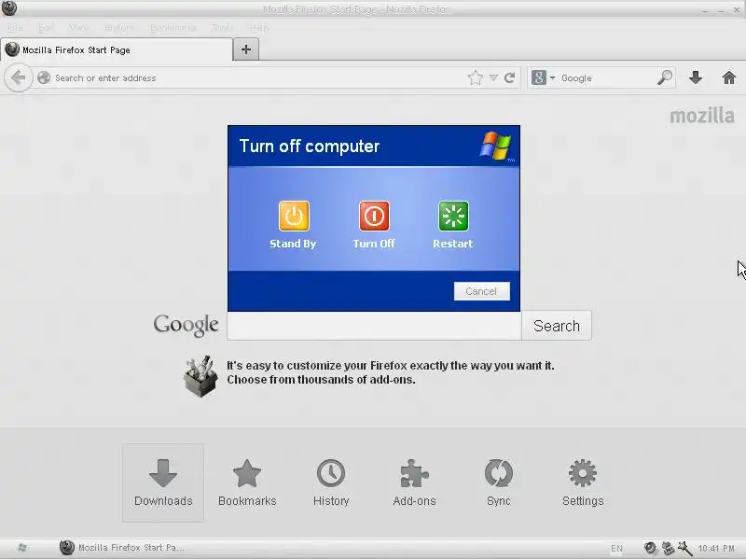Select the Firefox taskbar window button

[123, 548]
